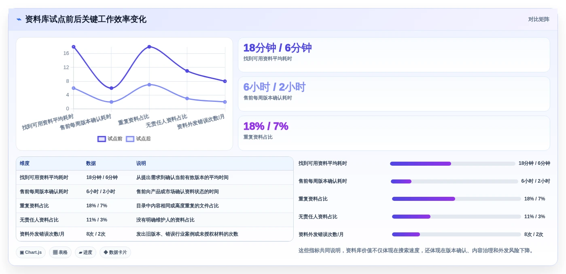Click description 发出旧版本、错误行业案例或未授权材料的次数
The image size is (566, 274).
[x=187, y=234]
